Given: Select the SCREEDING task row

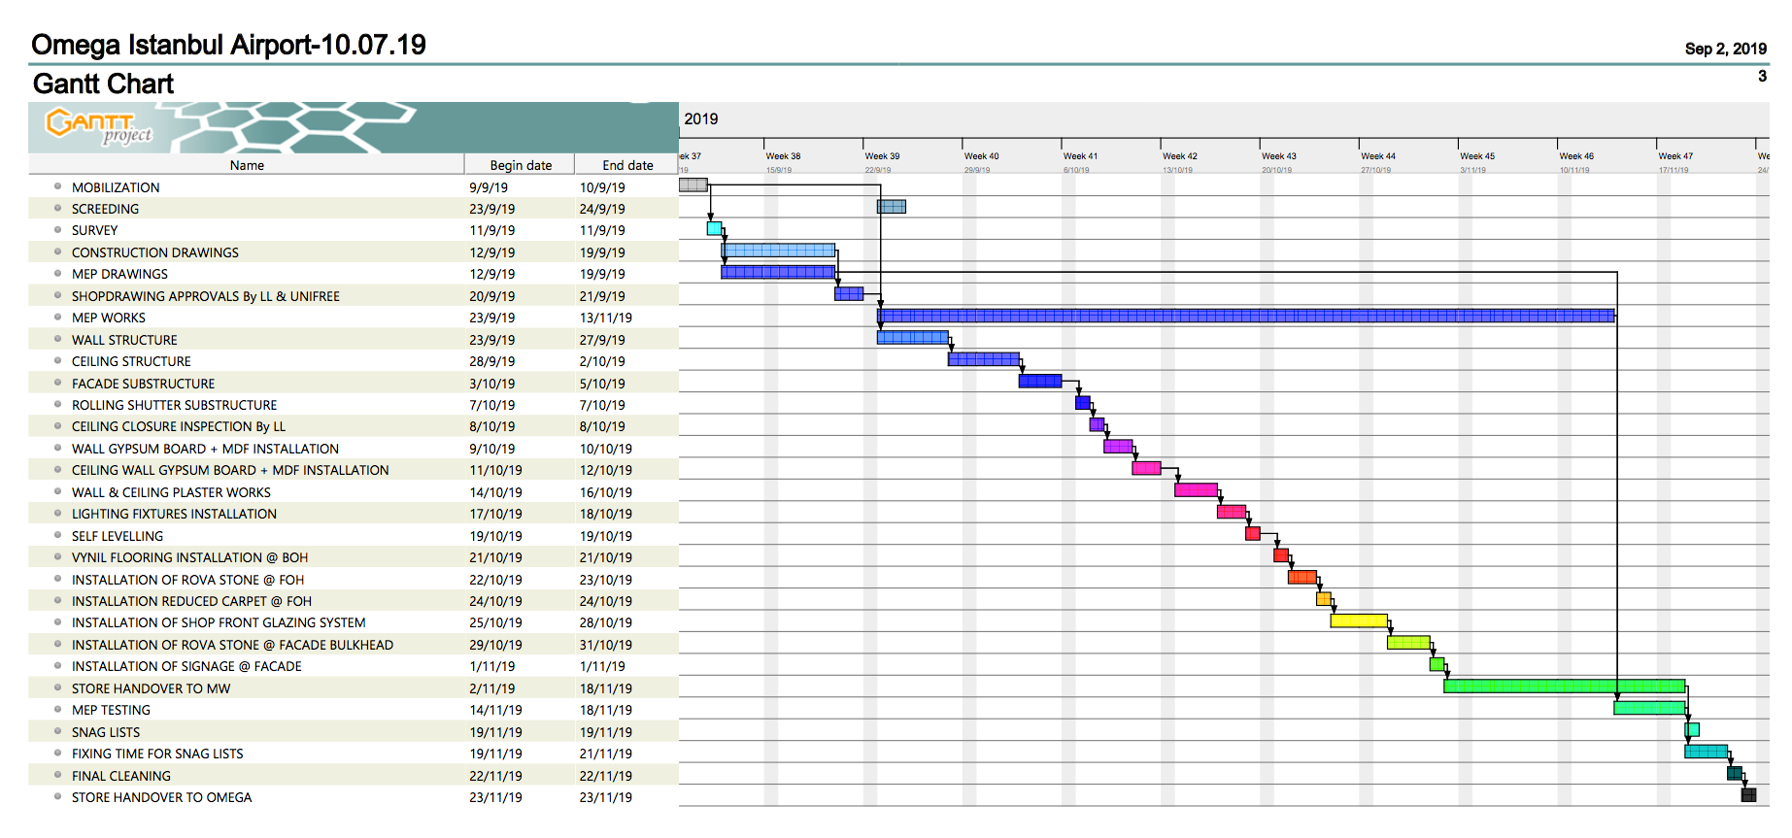Looking at the screenshot, I should click(354, 209).
